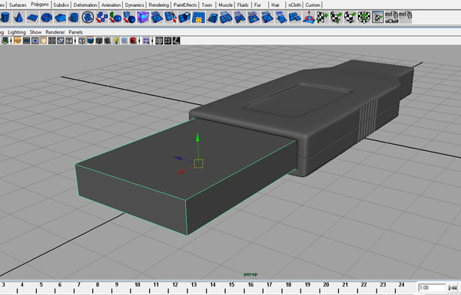Click the persp camera label in viewport
461x295 pixels.
point(250,274)
